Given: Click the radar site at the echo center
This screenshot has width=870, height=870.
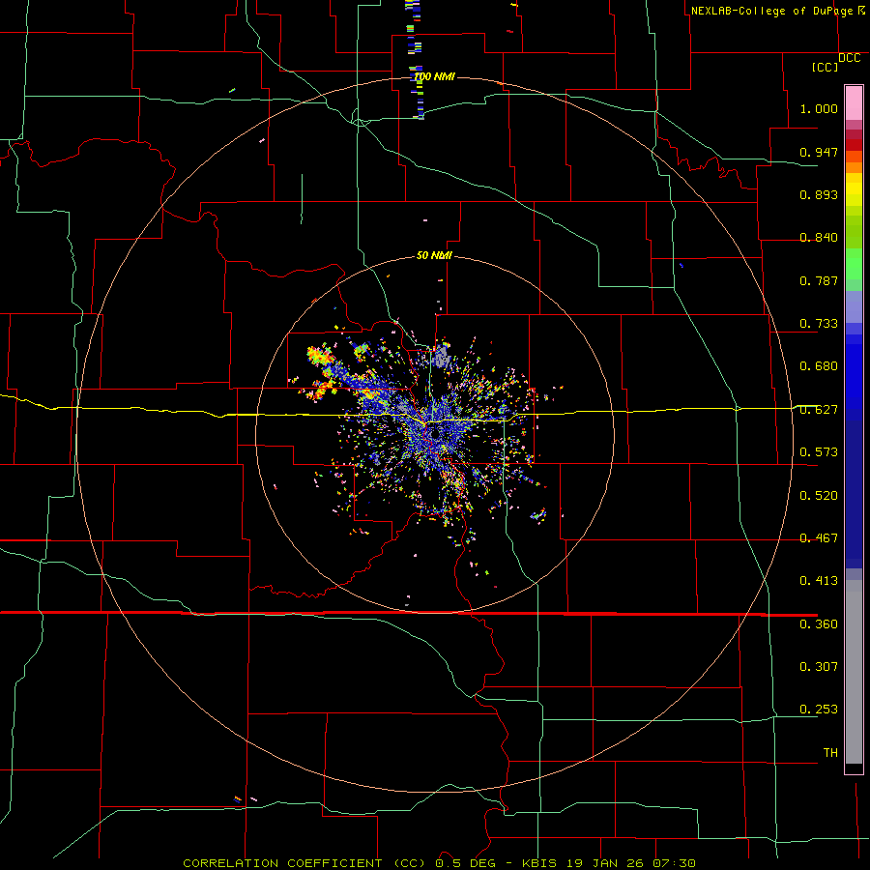Looking at the screenshot, I should [x=434, y=433].
